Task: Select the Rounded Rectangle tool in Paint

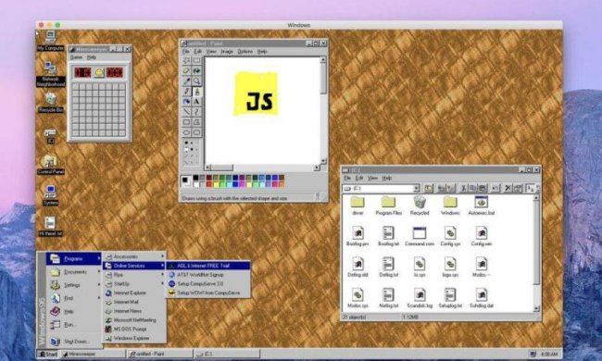Action: (196, 132)
